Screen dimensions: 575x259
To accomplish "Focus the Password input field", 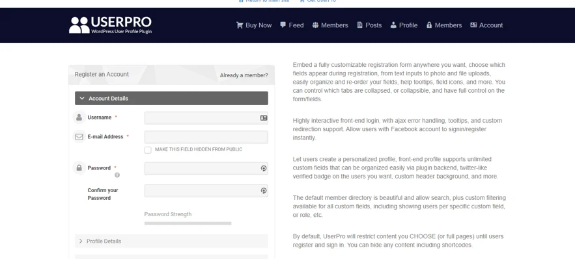I will click(206, 168).
